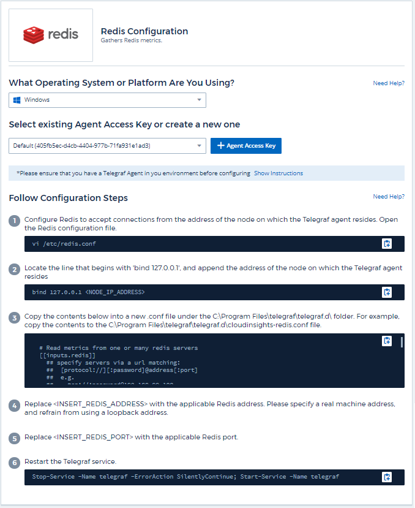Create a new Agent Access Key
This screenshot has height=508, width=415.
coord(245,146)
